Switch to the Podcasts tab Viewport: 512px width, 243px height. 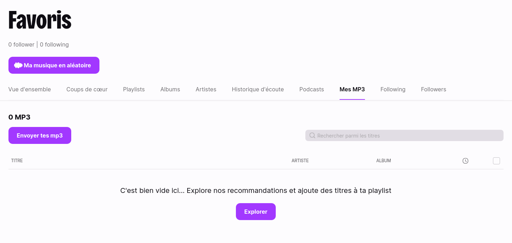pos(311,89)
